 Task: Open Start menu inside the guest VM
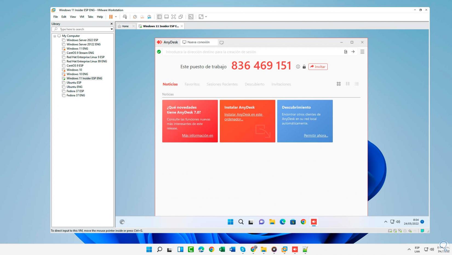coord(230,222)
